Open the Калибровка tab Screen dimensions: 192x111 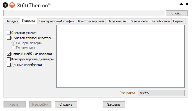click(x=161, y=21)
